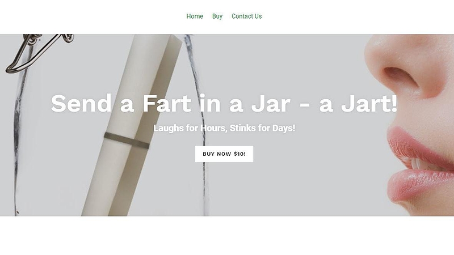Open the Home navigation link
Viewport: 454px width, 255px height.
[x=195, y=16]
